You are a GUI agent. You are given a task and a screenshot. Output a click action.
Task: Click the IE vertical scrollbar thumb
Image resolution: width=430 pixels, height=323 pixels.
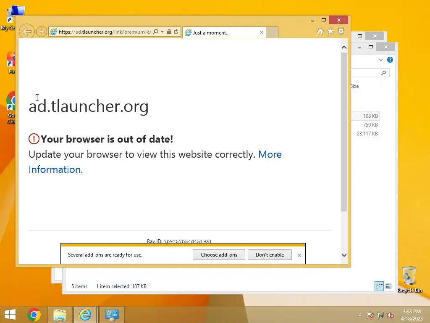(x=344, y=132)
